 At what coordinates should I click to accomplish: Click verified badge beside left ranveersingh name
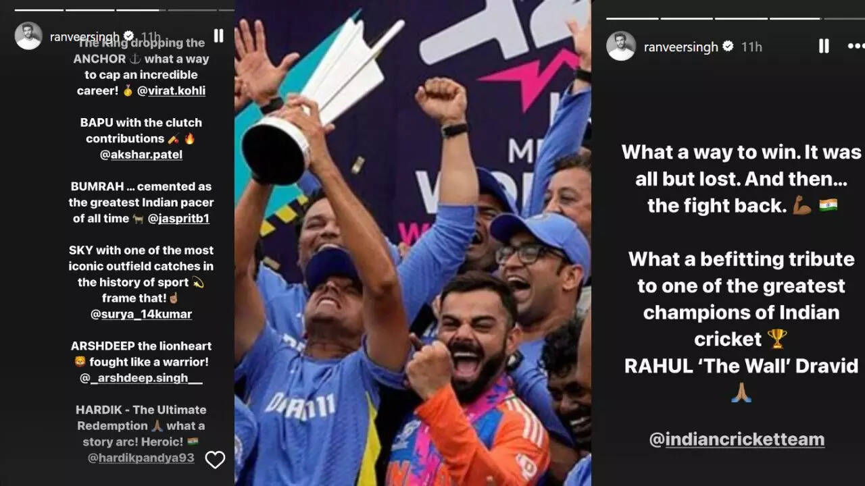pos(128,36)
